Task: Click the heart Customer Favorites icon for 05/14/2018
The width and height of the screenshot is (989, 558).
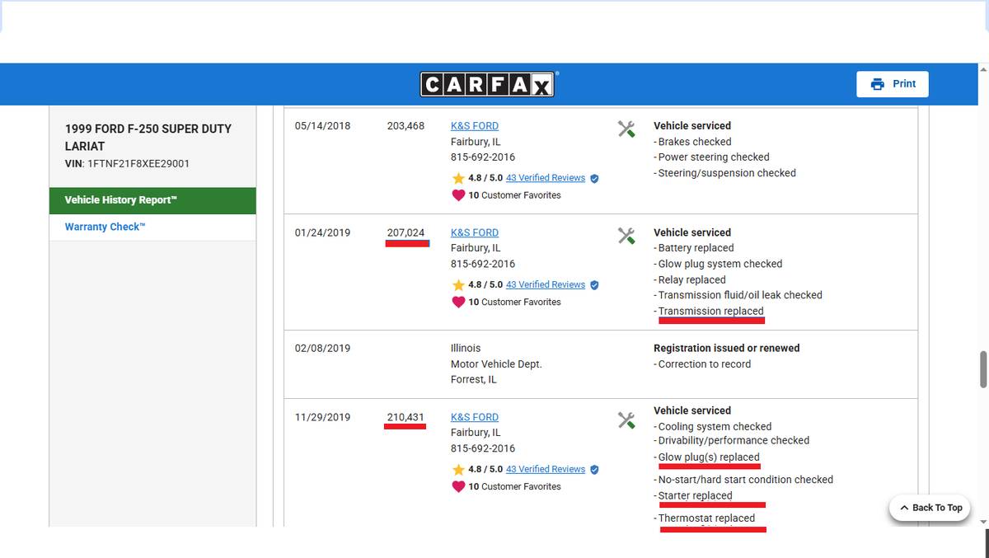Action: pos(458,195)
